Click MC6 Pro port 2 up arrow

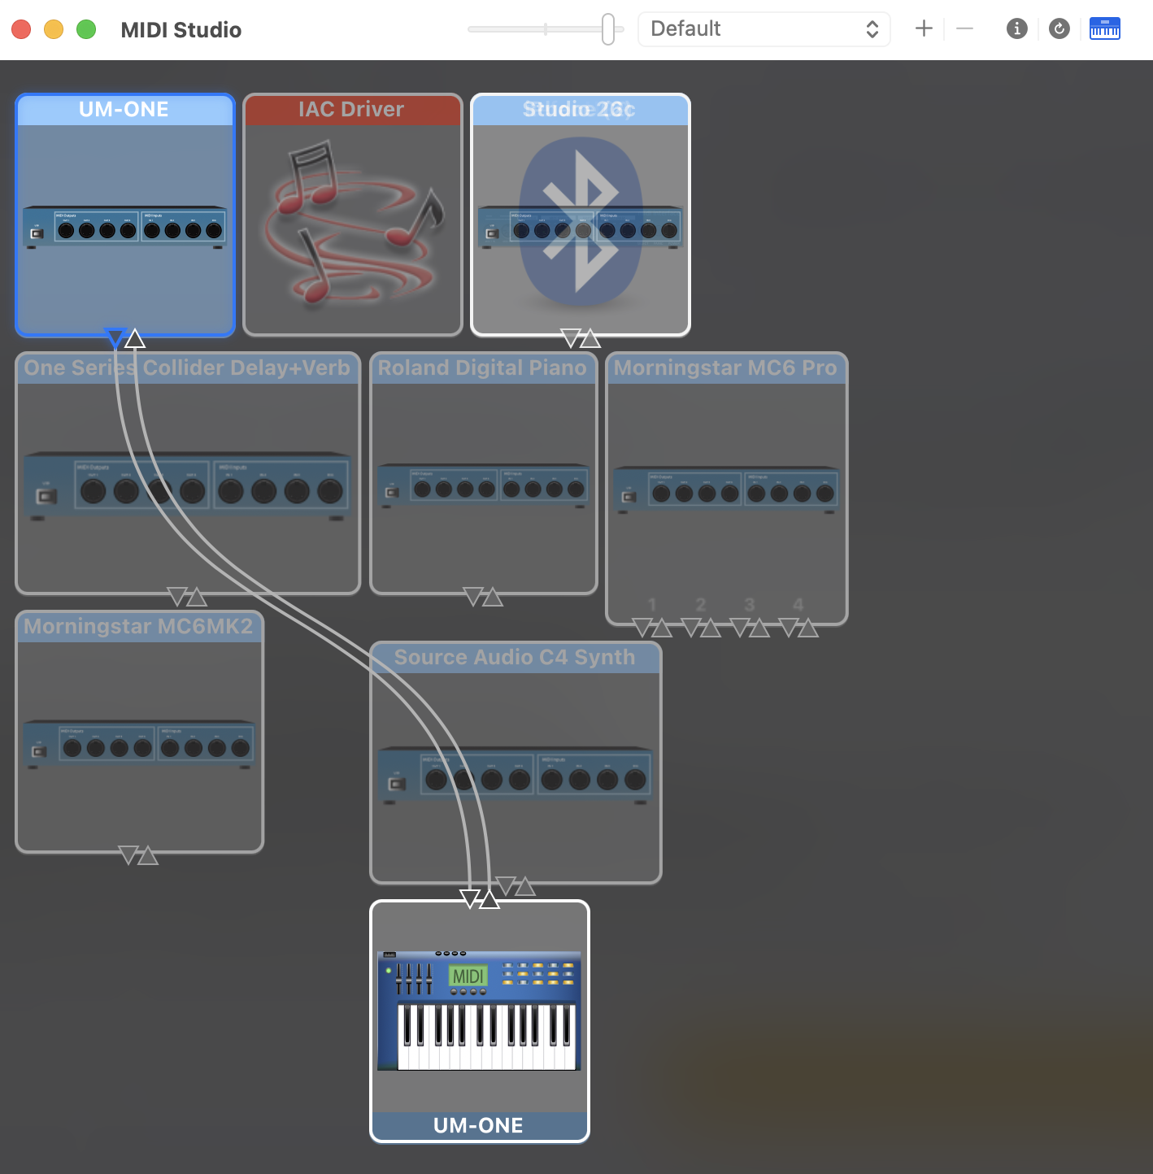coord(711,627)
